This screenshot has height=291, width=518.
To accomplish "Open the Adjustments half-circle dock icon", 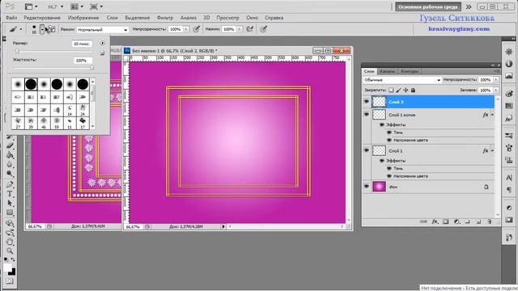I will [x=509, y=208].
